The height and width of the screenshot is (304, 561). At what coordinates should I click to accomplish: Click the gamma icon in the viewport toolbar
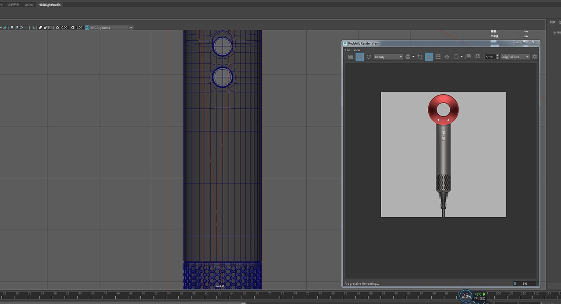(72, 28)
